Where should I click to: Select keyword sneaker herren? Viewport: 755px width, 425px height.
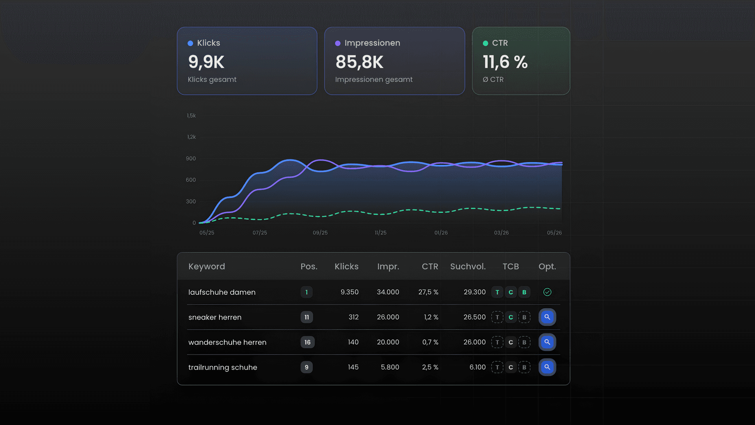[x=215, y=317]
